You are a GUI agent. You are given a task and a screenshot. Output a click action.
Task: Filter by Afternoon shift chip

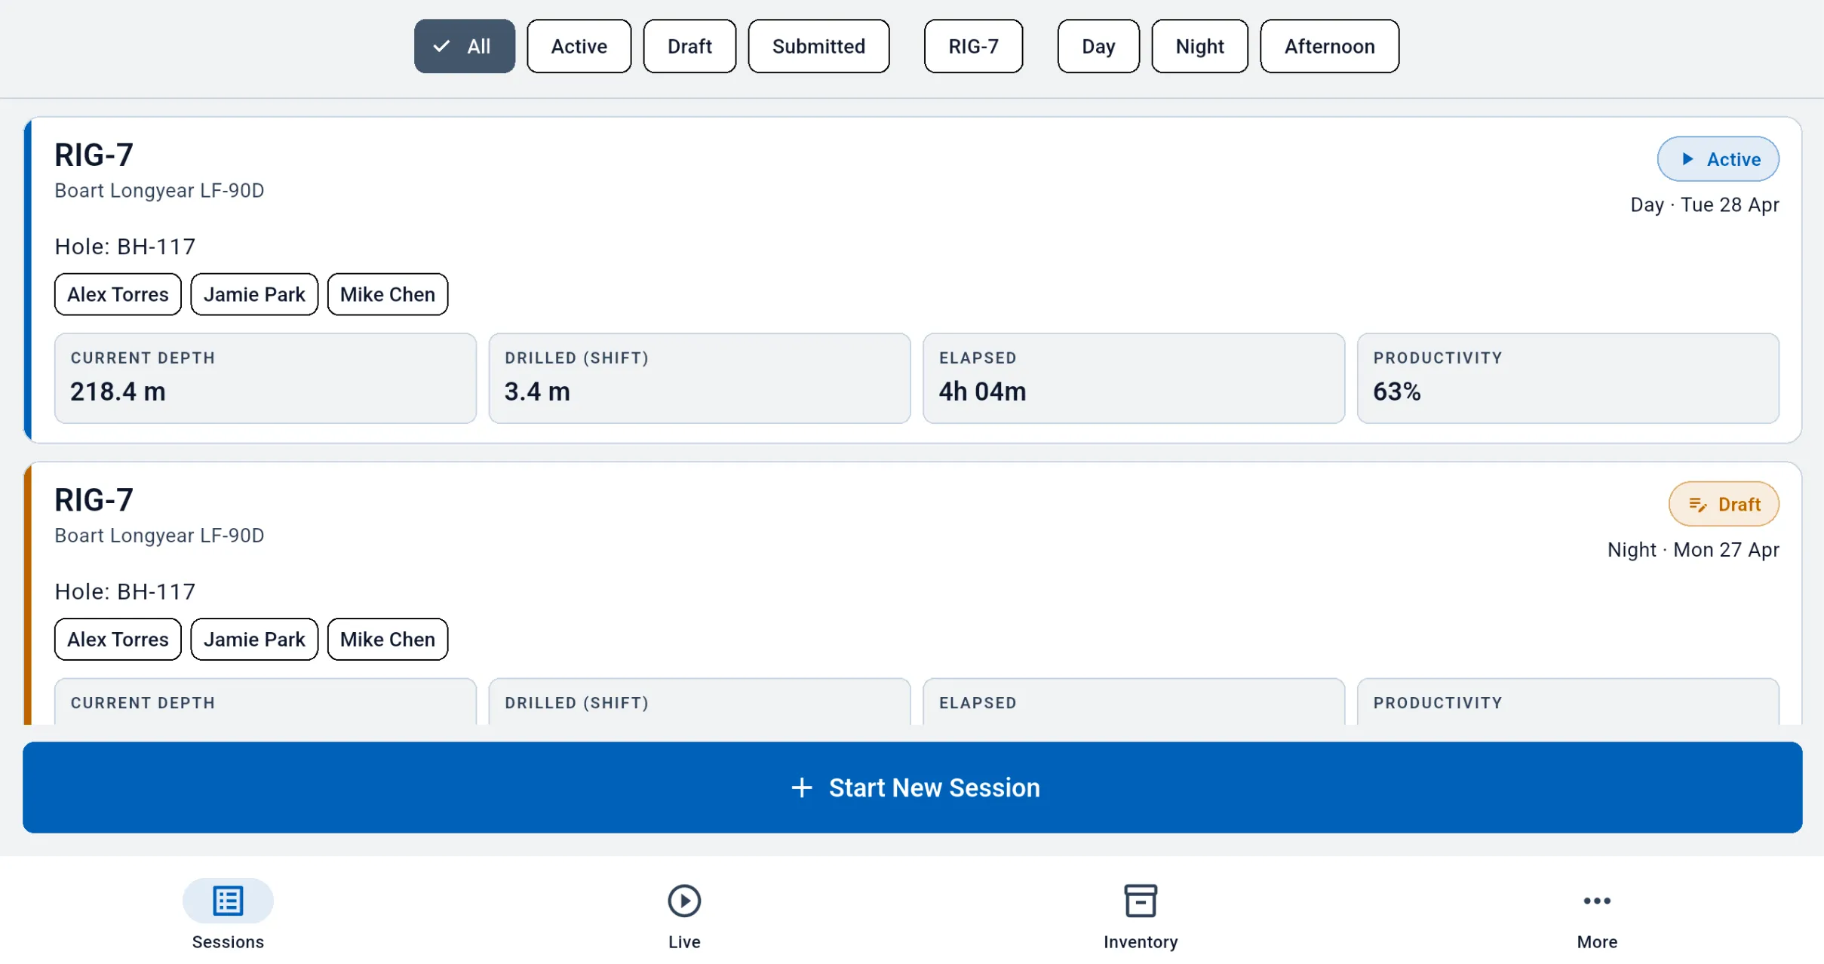point(1329,47)
